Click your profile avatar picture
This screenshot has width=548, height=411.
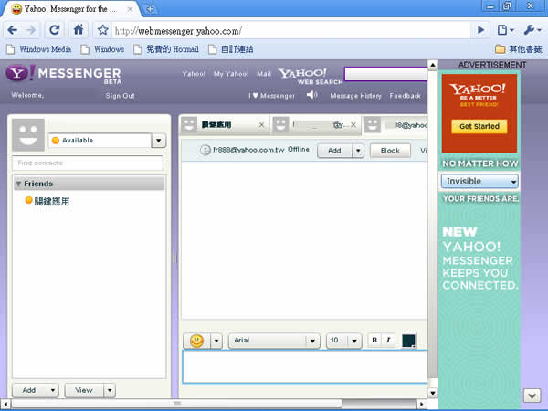coord(28,134)
